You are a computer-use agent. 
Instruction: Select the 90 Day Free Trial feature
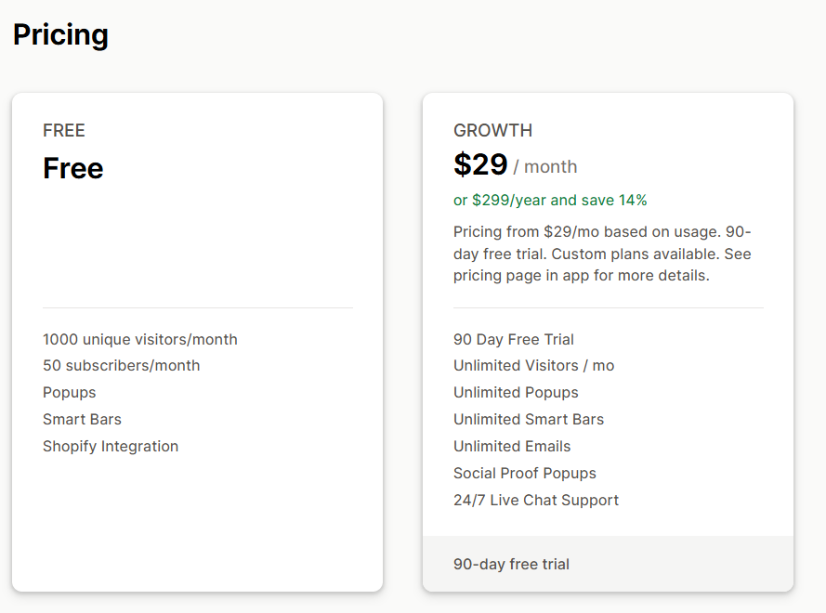point(514,340)
